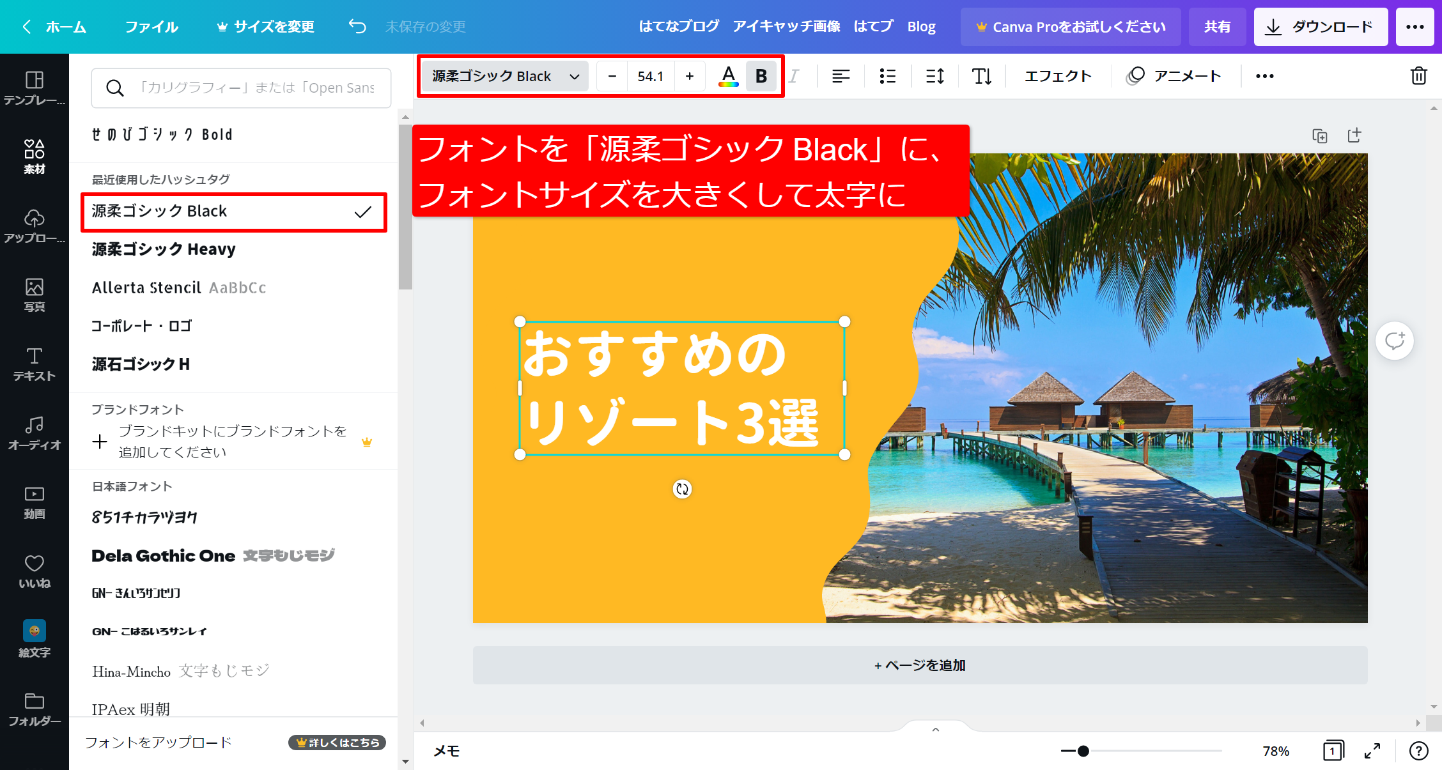1442x770 pixels.
Task: Open the フォルダー folders panel
Action: [34, 709]
